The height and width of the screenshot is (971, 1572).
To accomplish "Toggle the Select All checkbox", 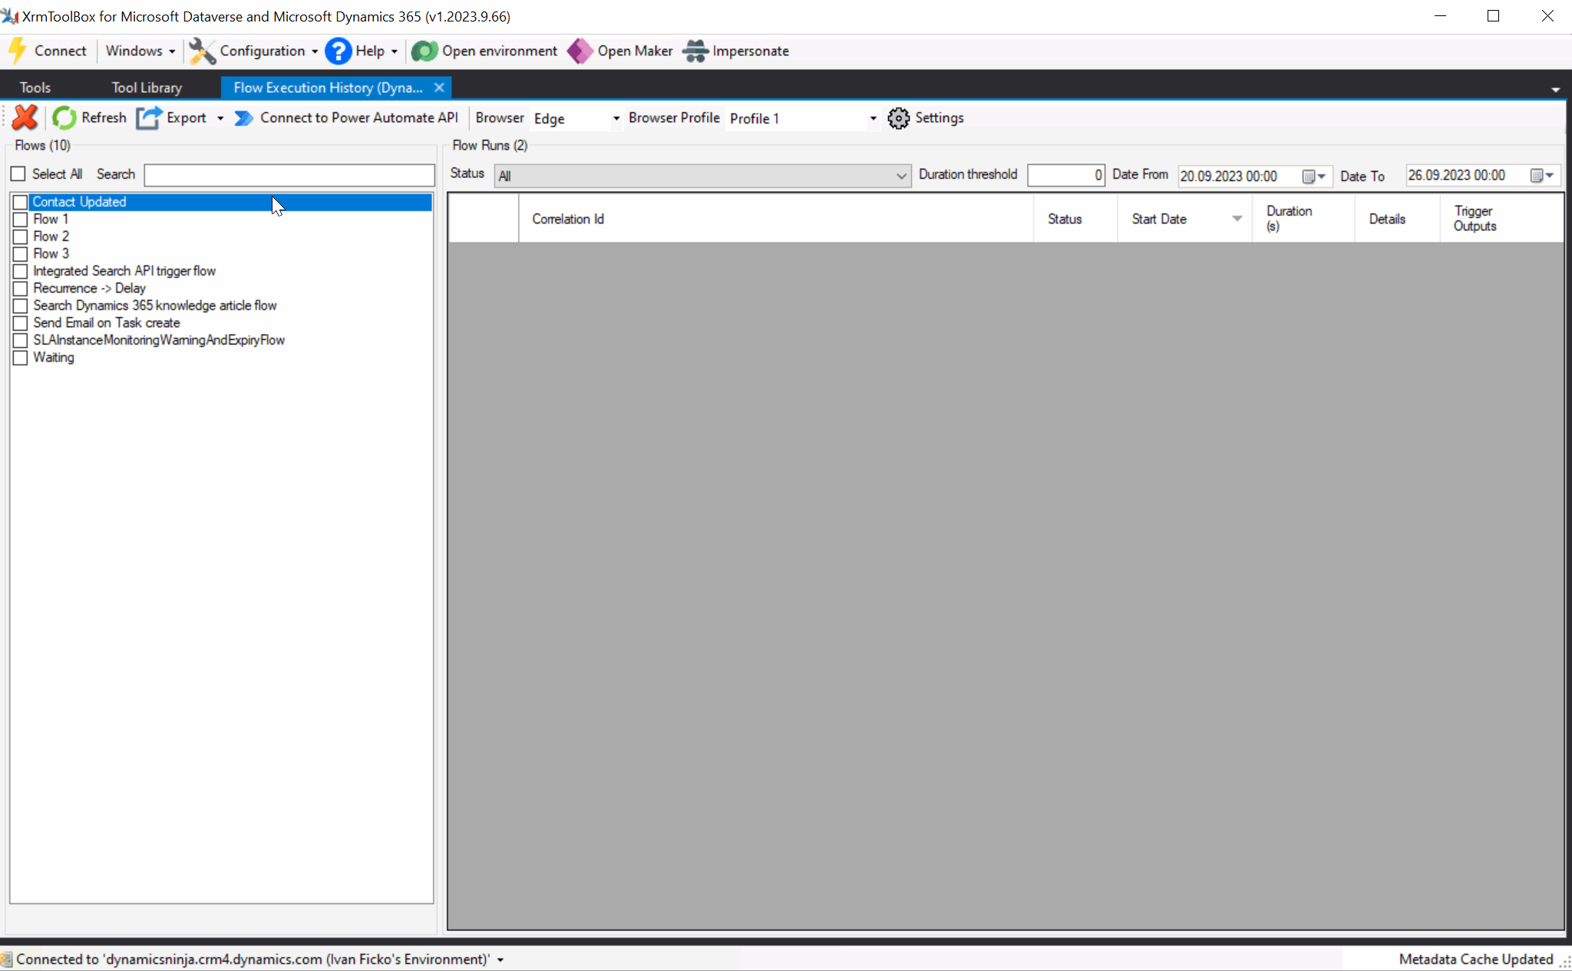I will click(19, 173).
